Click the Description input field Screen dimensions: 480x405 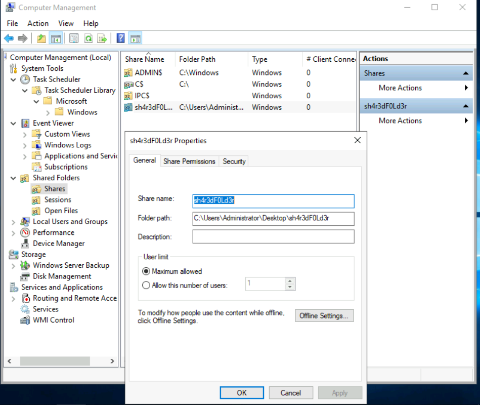[273, 237]
